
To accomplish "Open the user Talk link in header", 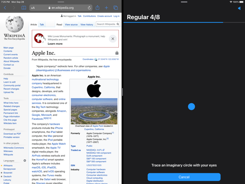I will (80, 16).
